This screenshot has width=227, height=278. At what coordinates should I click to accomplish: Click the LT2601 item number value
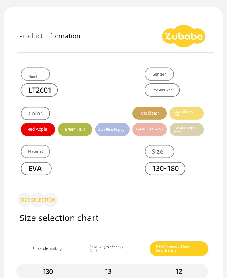(x=39, y=90)
